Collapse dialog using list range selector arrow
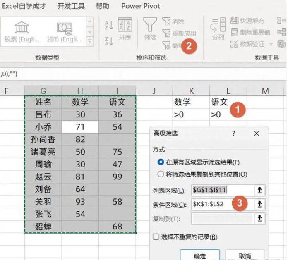 click(x=259, y=190)
